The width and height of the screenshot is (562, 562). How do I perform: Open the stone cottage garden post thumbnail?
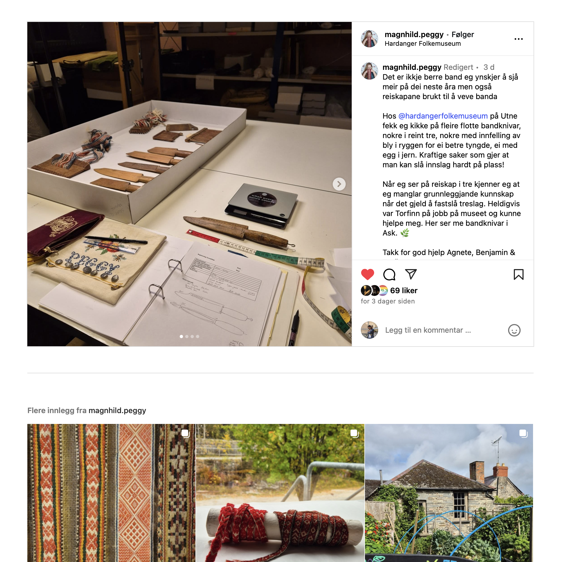(x=449, y=493)
